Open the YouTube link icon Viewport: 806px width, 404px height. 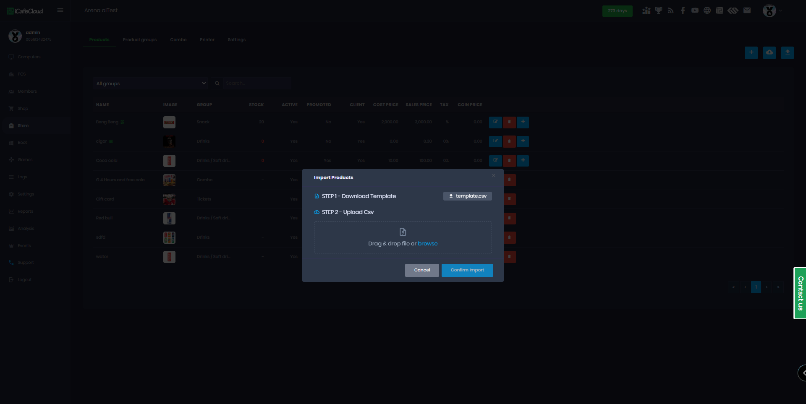point(695,10)
